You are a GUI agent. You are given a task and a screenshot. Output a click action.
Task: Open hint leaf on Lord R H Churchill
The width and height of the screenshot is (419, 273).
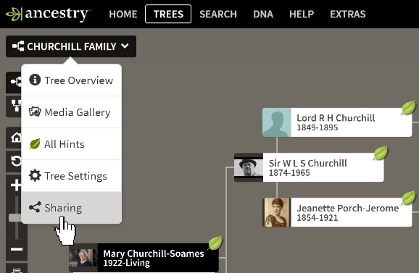408,108
